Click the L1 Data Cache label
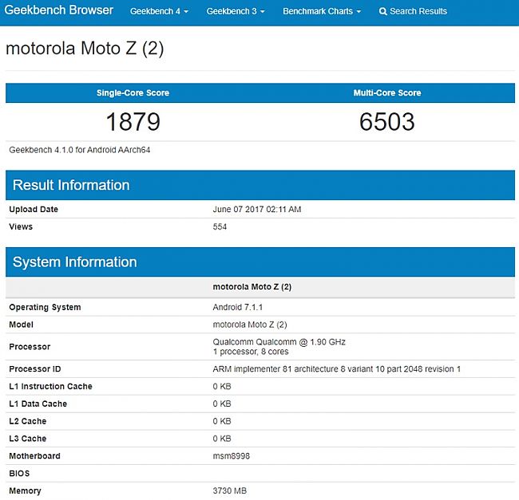 (38, 404)
